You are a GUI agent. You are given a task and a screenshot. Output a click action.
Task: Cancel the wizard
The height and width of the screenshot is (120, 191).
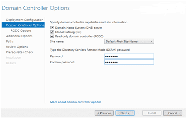pyautogui.click(x=173, y=113)
